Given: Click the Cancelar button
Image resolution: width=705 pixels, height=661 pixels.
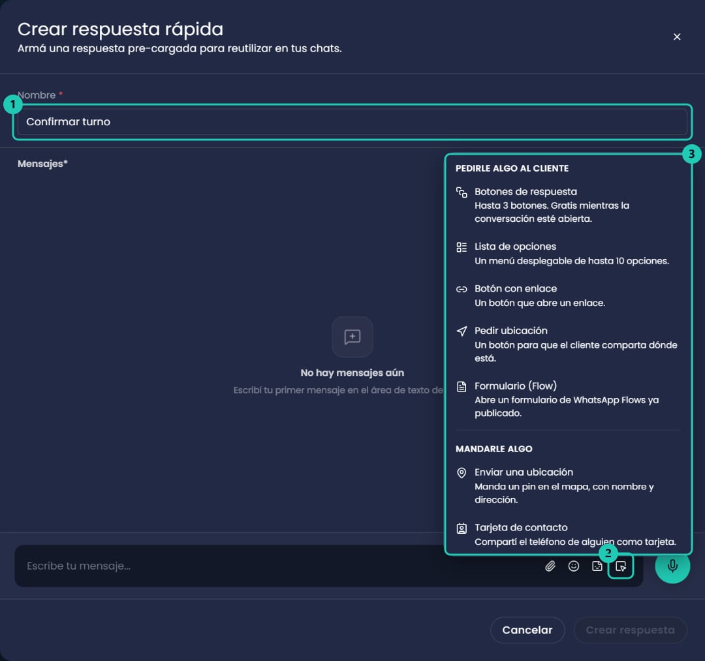Looking at the screenshot, I should click(x=527, y=630).
